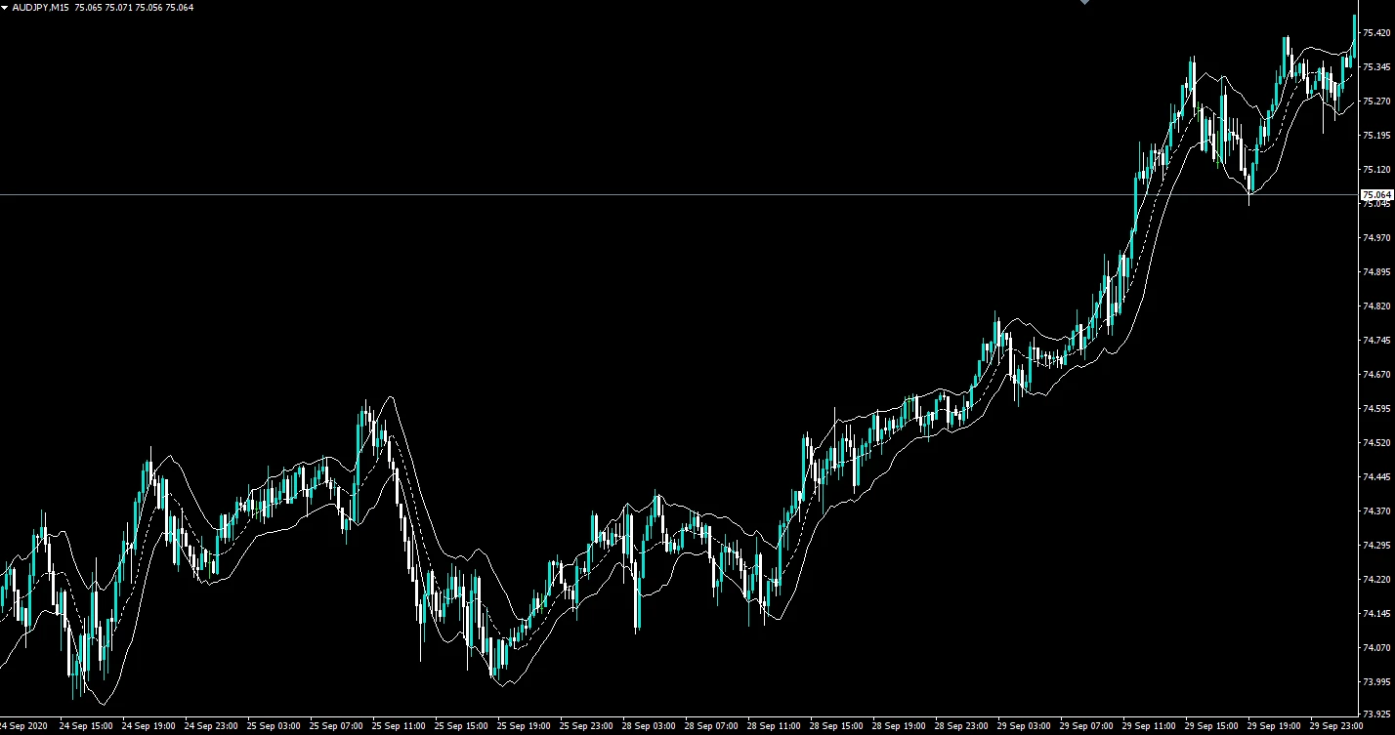Image resolution: width=1395 pixels, height=735 pixels.
Task: Open the triangle dropdown beside AUDJPY,M15
Action: click(x=5, y=8)
